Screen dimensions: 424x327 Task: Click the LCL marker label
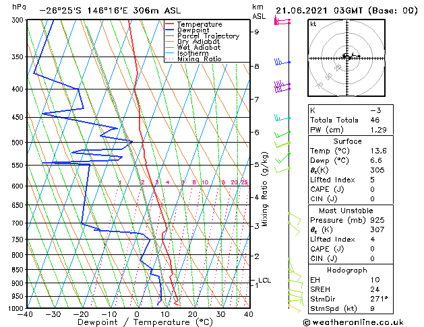tap(264, 281)
